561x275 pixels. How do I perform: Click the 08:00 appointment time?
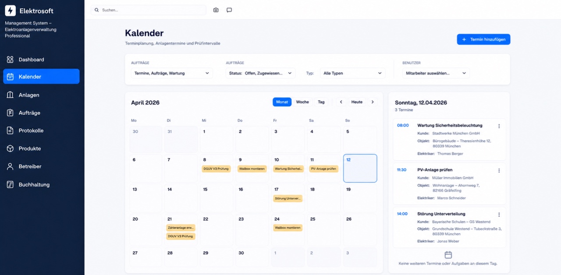click(403, 125)
